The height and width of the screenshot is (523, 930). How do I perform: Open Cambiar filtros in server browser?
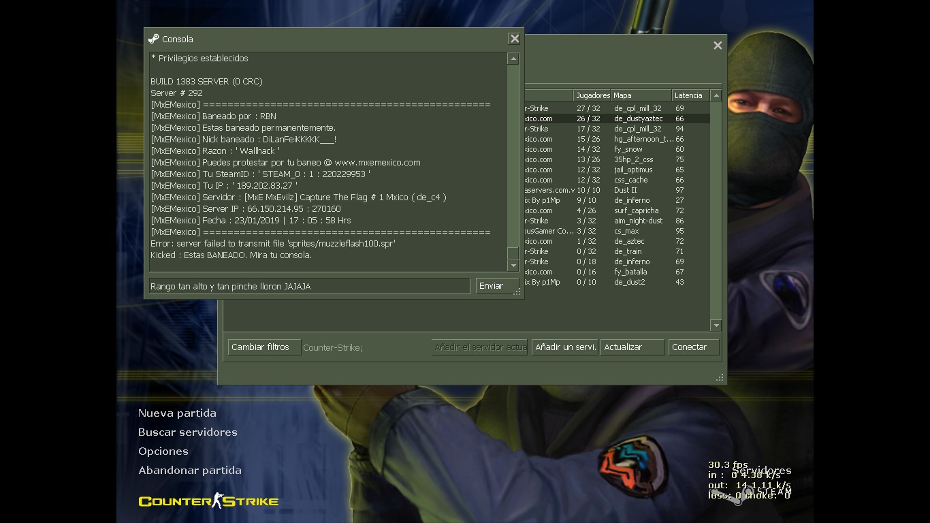263,347
